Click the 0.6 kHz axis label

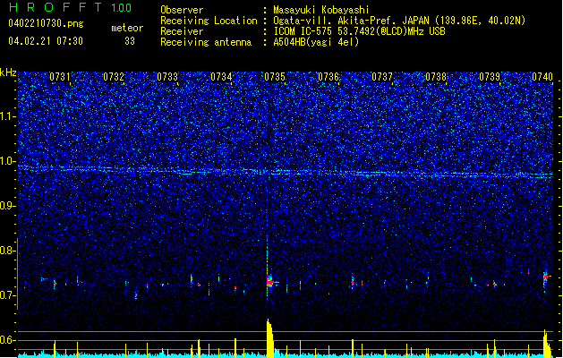click(x=7, y=340)
